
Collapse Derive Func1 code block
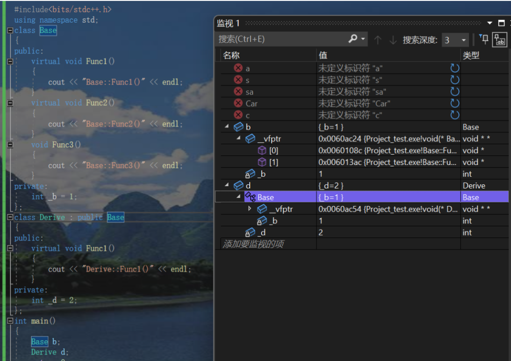[10, 248]
